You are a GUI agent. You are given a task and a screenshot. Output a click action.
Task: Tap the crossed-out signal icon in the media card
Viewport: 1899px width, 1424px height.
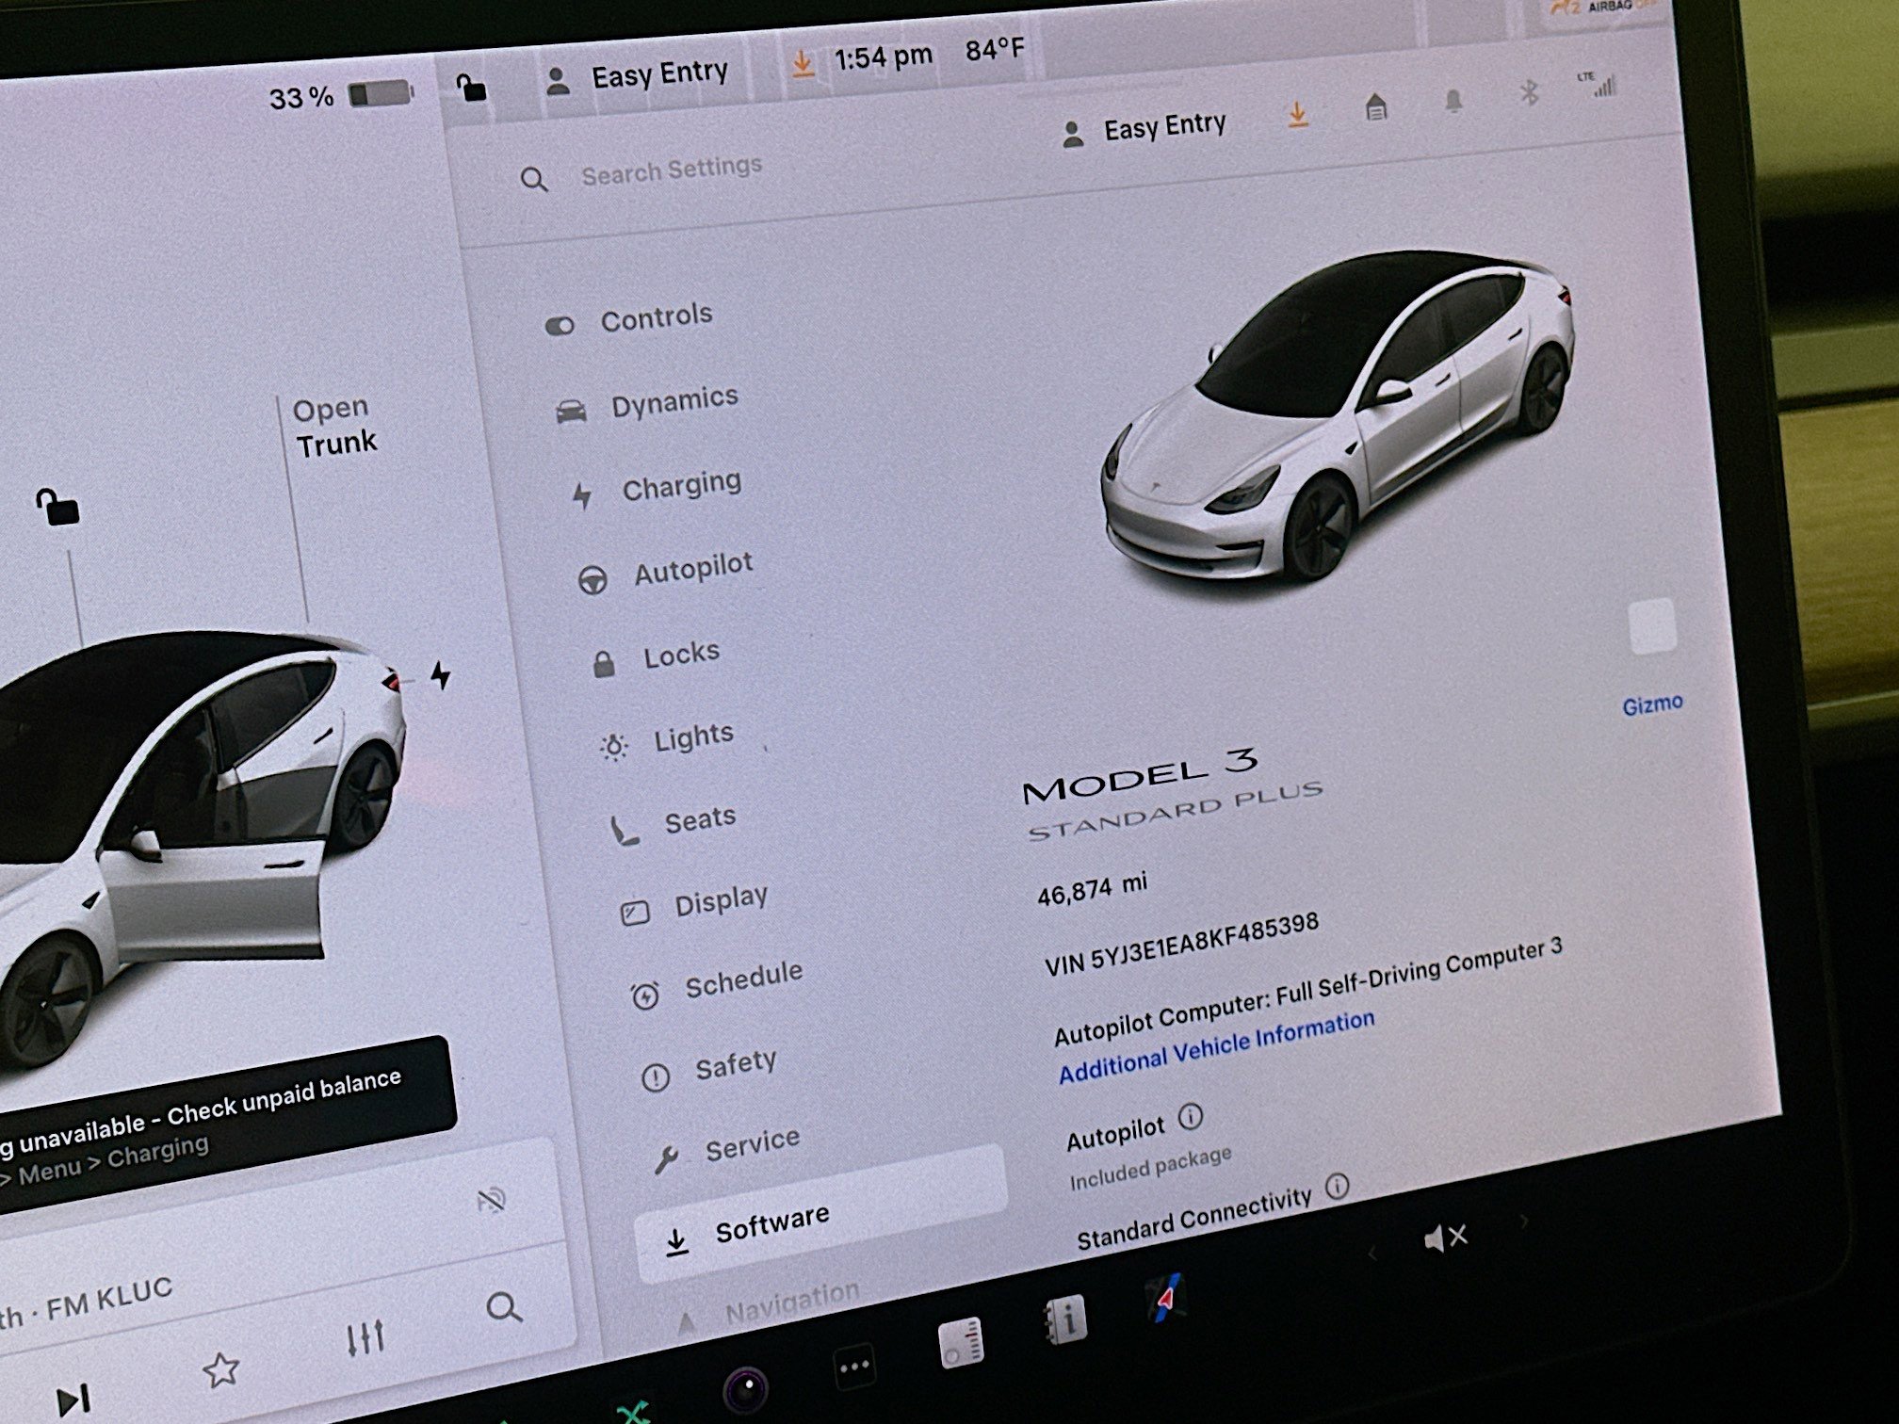pos(491,1200)
